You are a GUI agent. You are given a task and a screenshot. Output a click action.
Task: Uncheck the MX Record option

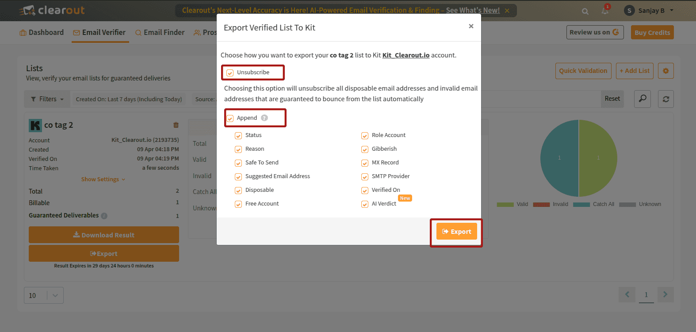click(365, 163)
